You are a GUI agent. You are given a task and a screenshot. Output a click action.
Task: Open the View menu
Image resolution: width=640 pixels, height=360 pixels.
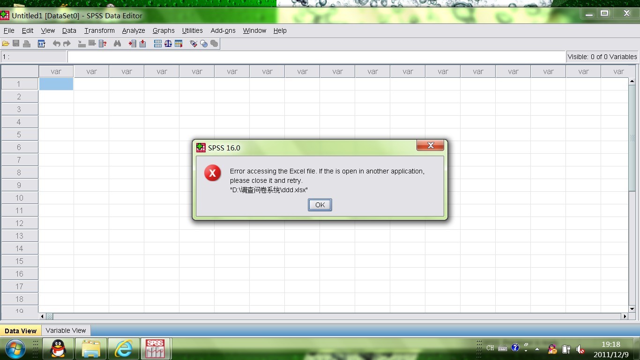48,30
